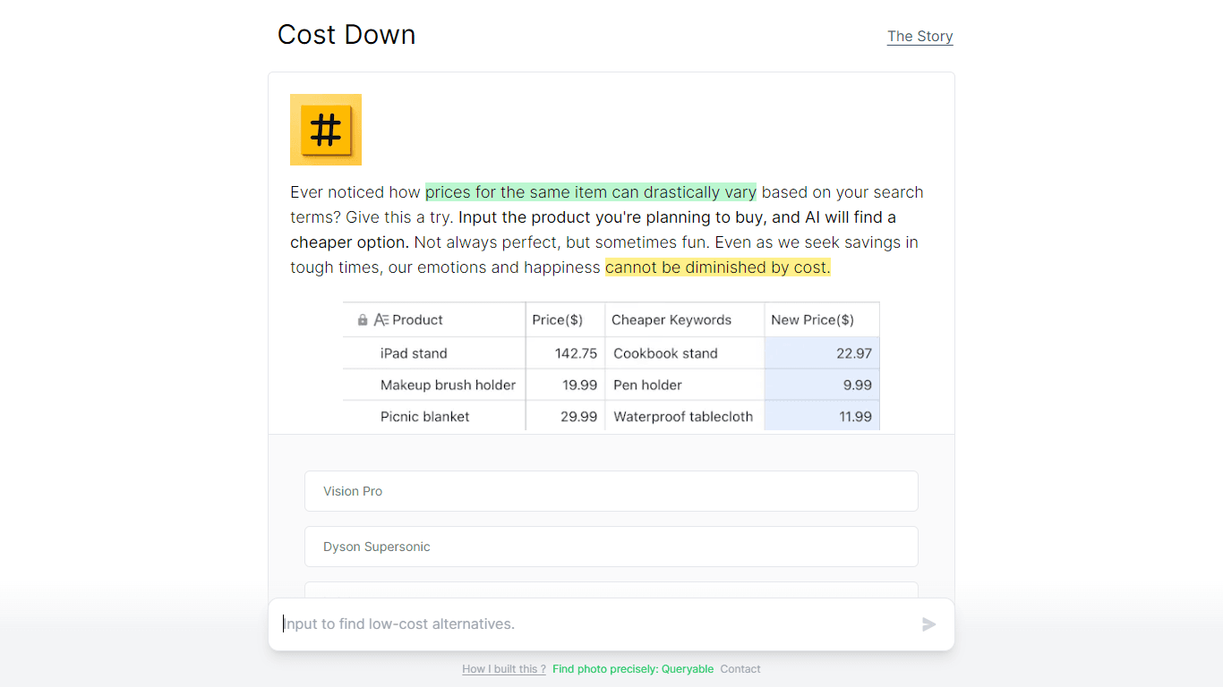This screenshot has height=687, width=1223.
Task: Click the Cost Down title
Action: coord(346,35)
